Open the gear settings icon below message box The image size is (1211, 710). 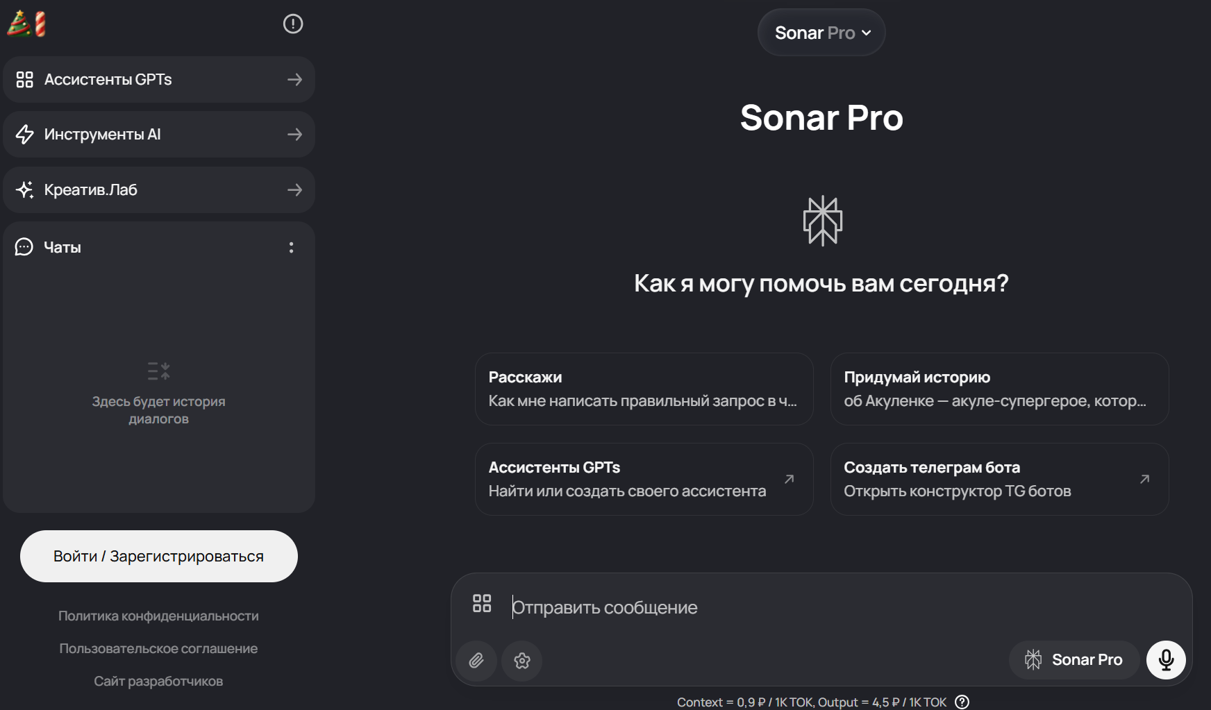(522, 660)
